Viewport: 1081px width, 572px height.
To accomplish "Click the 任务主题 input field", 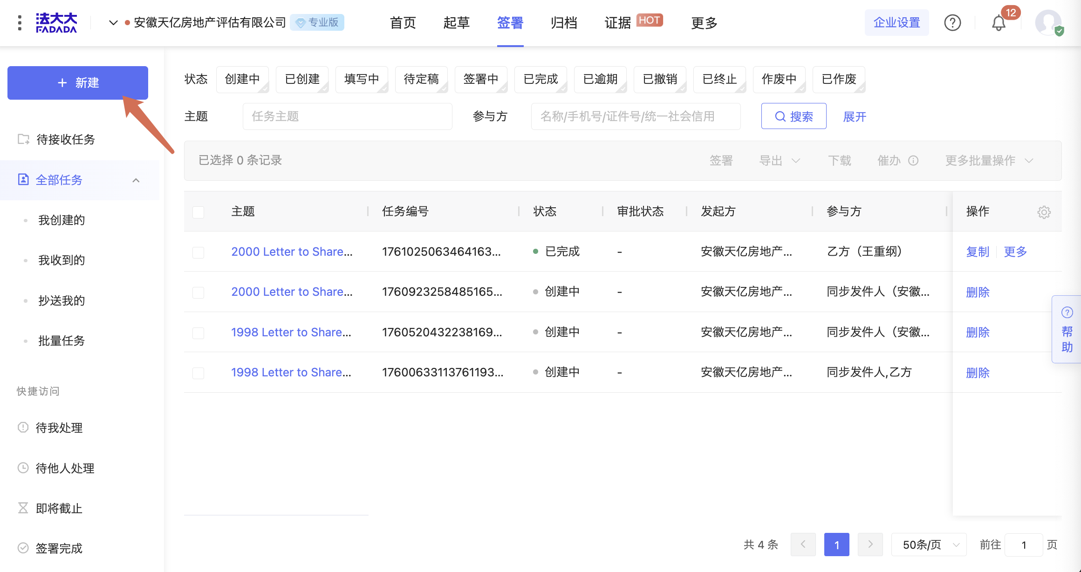I will tap(347, 116).
